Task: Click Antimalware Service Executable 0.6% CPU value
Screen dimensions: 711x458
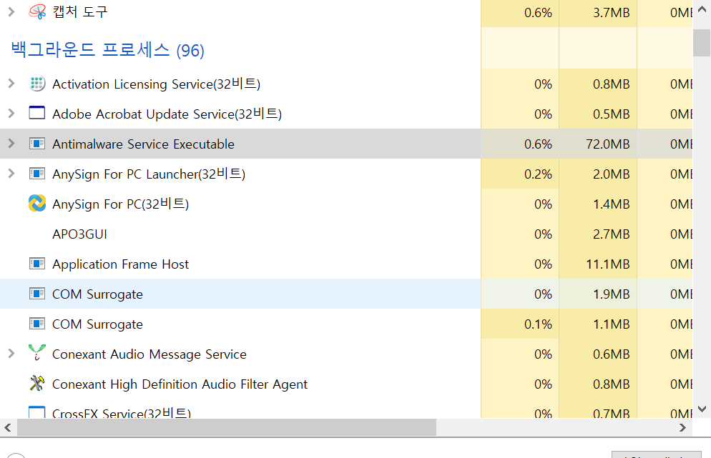Action: [538, 144]
